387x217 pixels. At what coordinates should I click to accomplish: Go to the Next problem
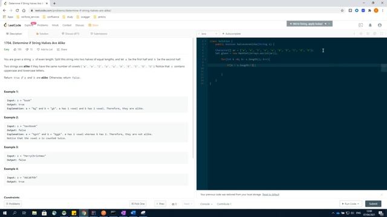tap(187, 204)
